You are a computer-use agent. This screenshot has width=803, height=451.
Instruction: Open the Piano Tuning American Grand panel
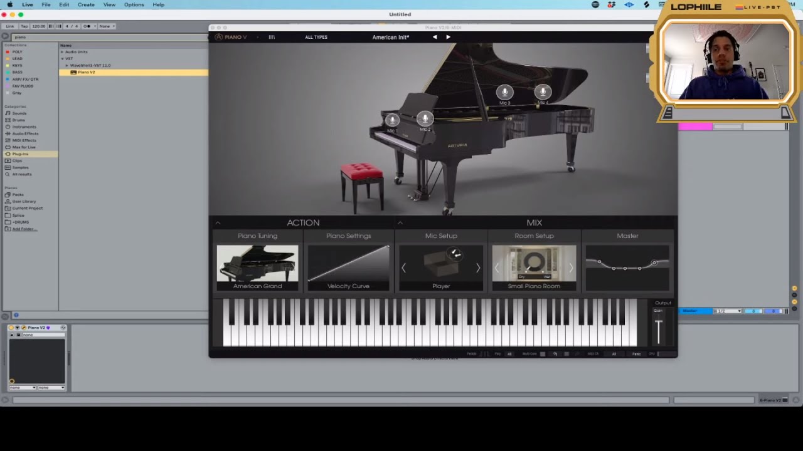point(257,268)
